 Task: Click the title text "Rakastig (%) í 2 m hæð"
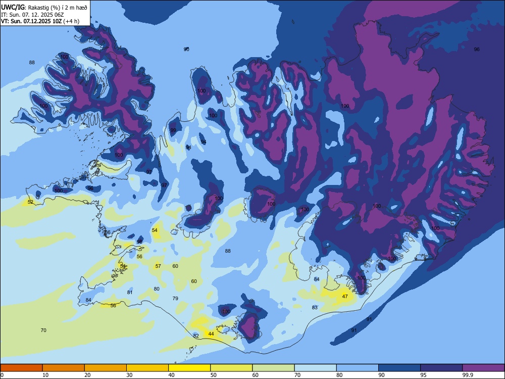click(58, 8)
